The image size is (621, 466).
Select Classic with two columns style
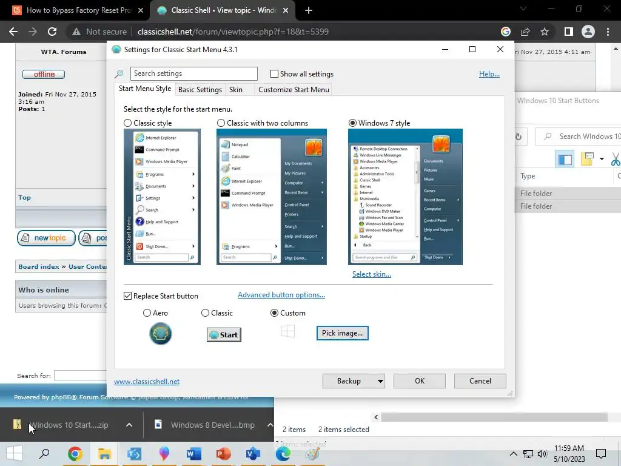221,123
